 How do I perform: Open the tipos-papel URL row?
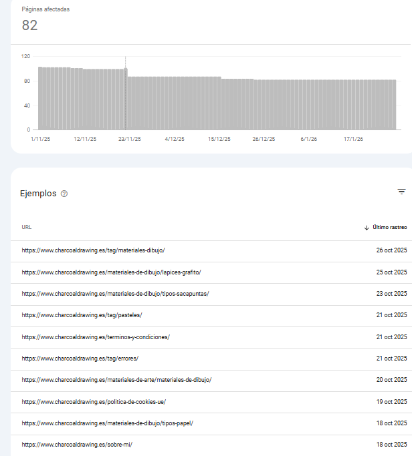click(x=108, y=423)
